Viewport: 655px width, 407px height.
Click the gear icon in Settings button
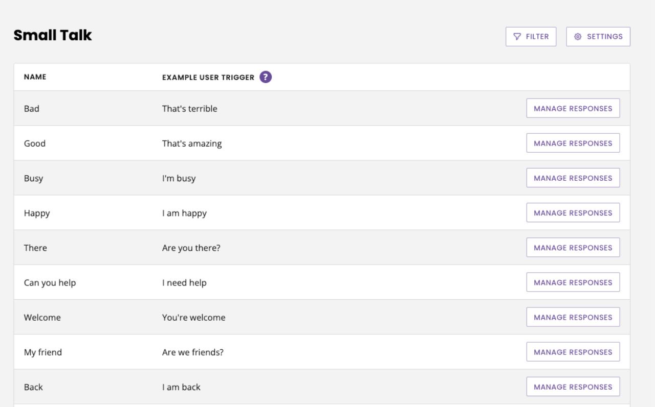click(x=578, y=37)
